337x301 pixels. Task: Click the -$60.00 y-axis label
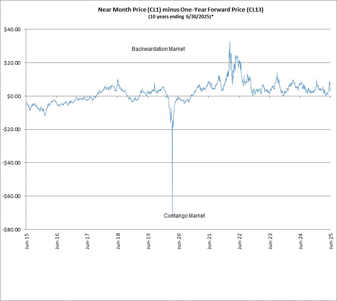click(x=12, y=196)
